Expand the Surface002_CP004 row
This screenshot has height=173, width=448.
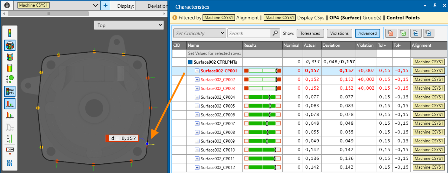coord(197,97)
